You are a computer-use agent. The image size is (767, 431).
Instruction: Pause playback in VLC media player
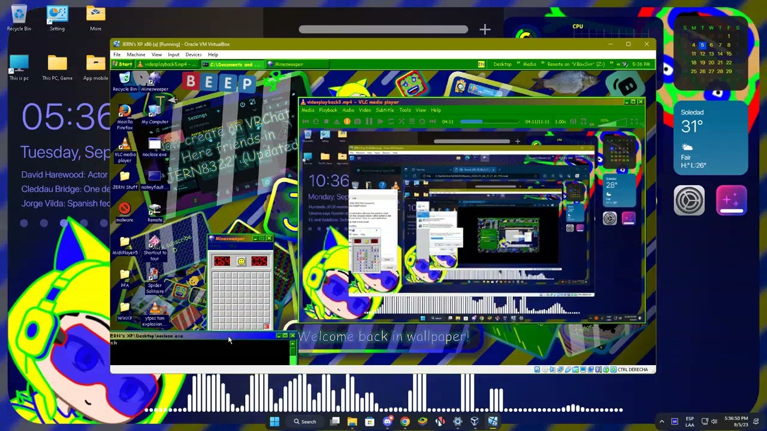point(369,122)
